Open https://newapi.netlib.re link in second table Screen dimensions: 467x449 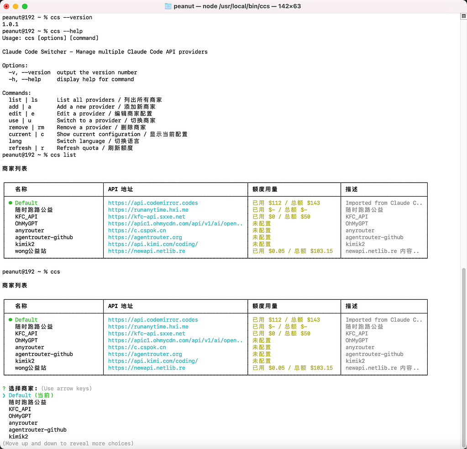click(147, 368)
